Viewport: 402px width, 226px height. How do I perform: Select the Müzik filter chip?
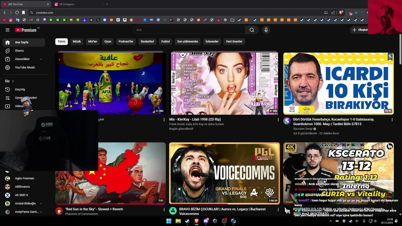point(77,41)
